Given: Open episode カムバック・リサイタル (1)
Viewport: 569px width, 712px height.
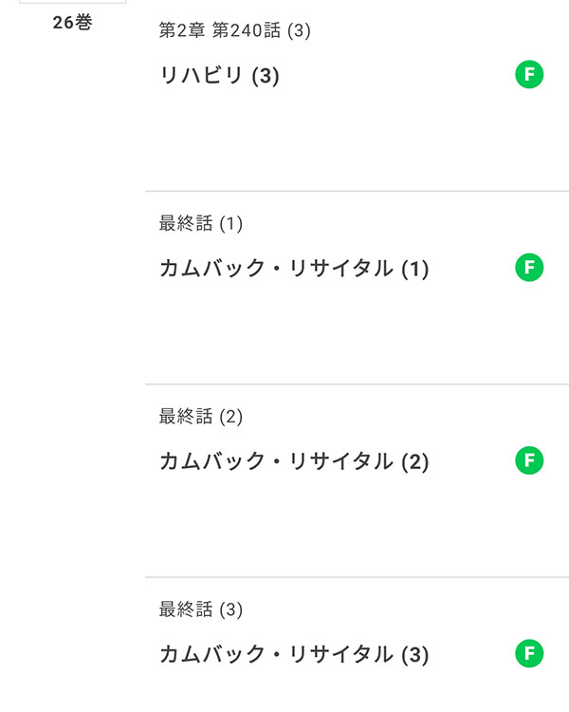Looking at the screenshot, I should 294,269.
